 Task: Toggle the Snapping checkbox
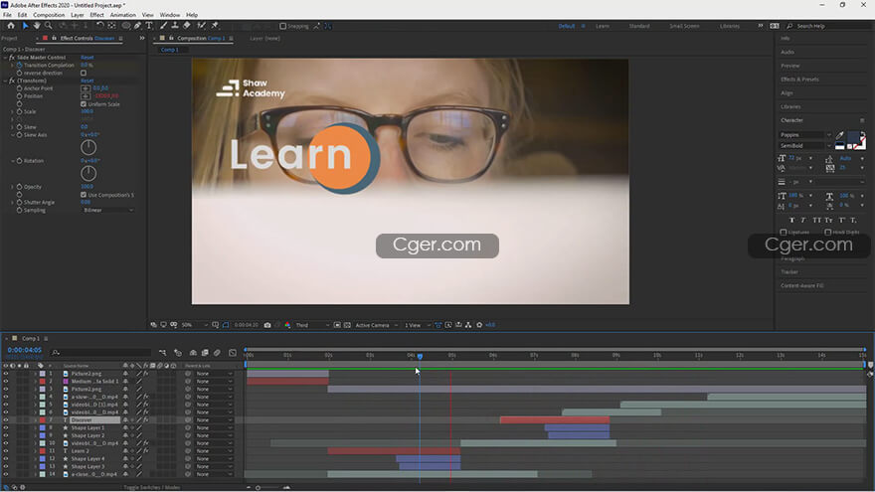283,26
